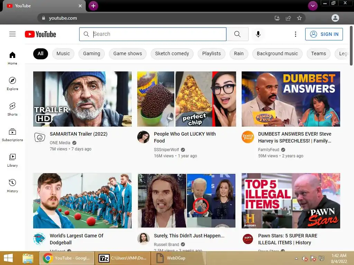The width and height of the screenshot is (354, 265).
Task: Open the FamilyFeud channel name
Action: 269,150
